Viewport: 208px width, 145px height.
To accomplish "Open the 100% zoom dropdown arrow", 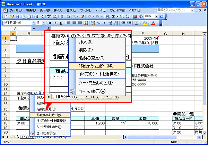I will click(x=157, y=17).
